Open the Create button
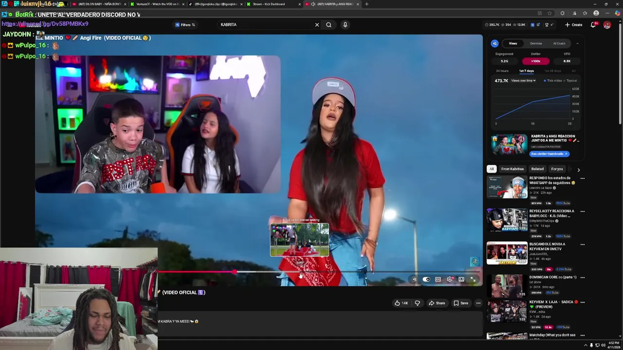 point(574,25)
